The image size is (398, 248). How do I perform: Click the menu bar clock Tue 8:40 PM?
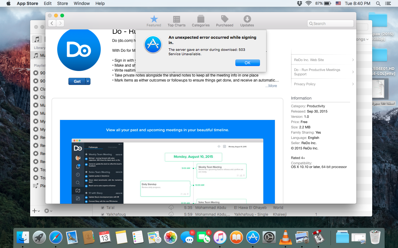coord(357,3)
